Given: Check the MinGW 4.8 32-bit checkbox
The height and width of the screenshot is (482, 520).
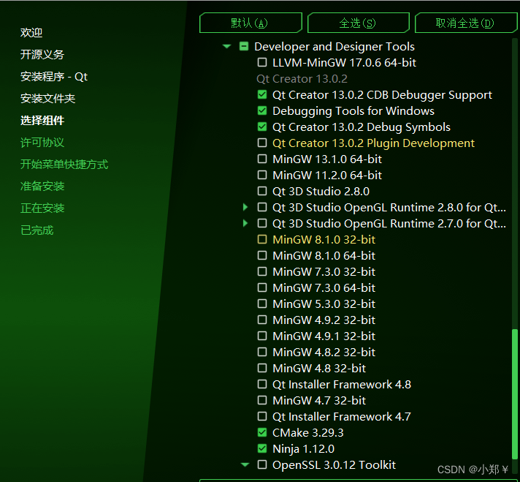Looking at the screenshot, I should click(262, 368).
